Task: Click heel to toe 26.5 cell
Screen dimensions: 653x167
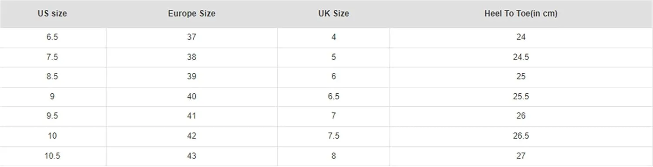Action: (521, 136)
